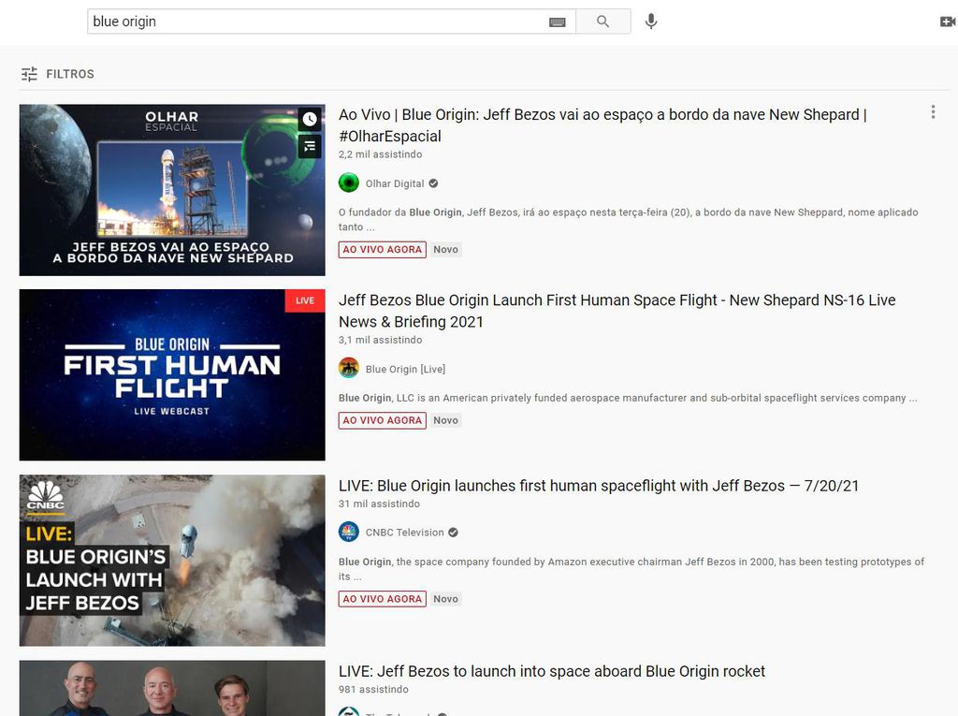Click AO VIVO AGORA badge on CNBC video
This screenshot has height=716, width=958.
click(383, 599)
